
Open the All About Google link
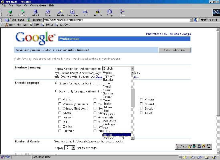tap(180, 34)
